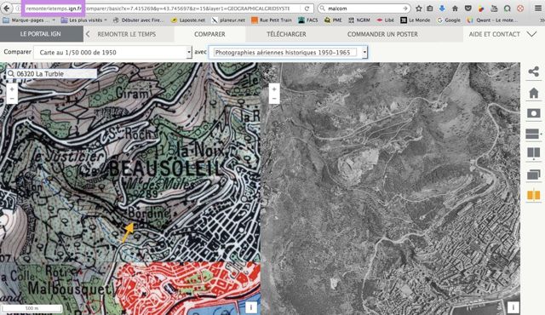This screenshot has height=315, width=545.
Task: Go back via Remonter le temps
Action: (x=127, y=34)
